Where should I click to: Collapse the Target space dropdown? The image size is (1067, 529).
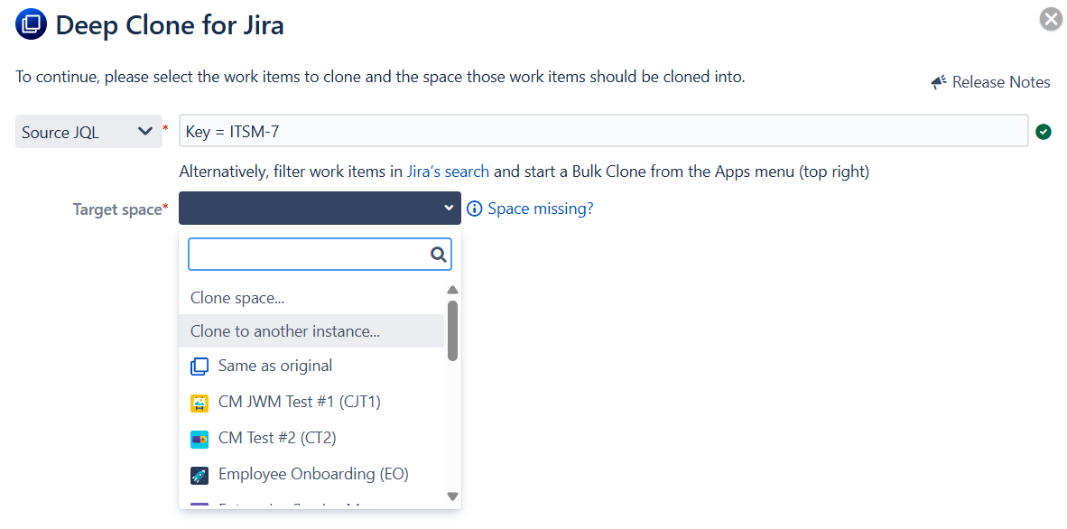pos(320,209)
